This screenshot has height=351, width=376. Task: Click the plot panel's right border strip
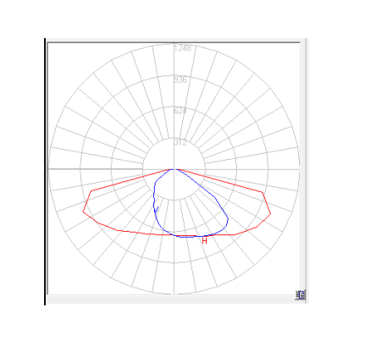[303, 167]
